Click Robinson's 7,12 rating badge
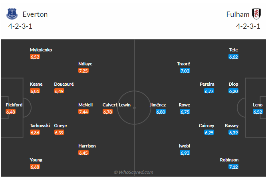This screenshot has height=177, width=266. (x=234, y=167)
